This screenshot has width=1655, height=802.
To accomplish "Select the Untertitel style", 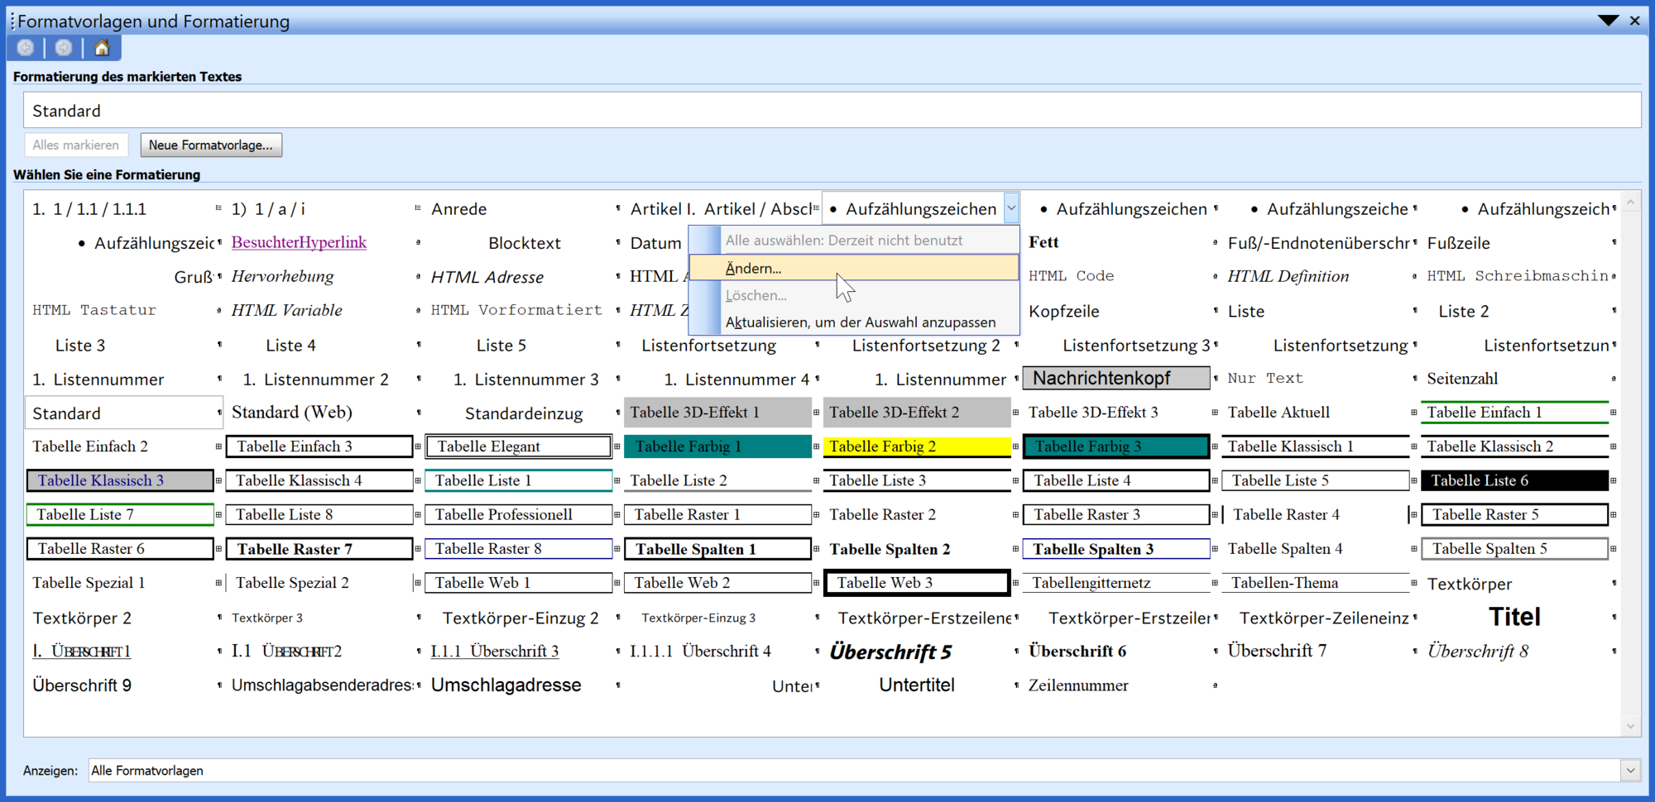I will (x=917, y=685).
